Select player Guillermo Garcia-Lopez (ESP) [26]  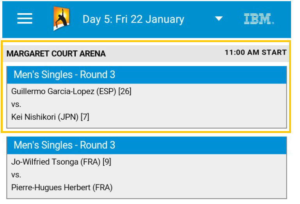[71, 92]
